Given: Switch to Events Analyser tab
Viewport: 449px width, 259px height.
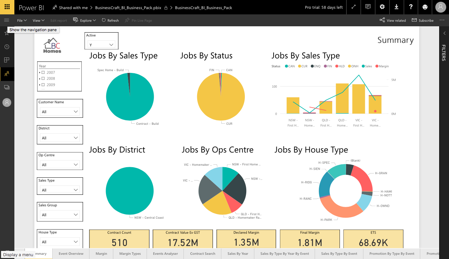Looking at the screenshot, I should click(165, 253).
